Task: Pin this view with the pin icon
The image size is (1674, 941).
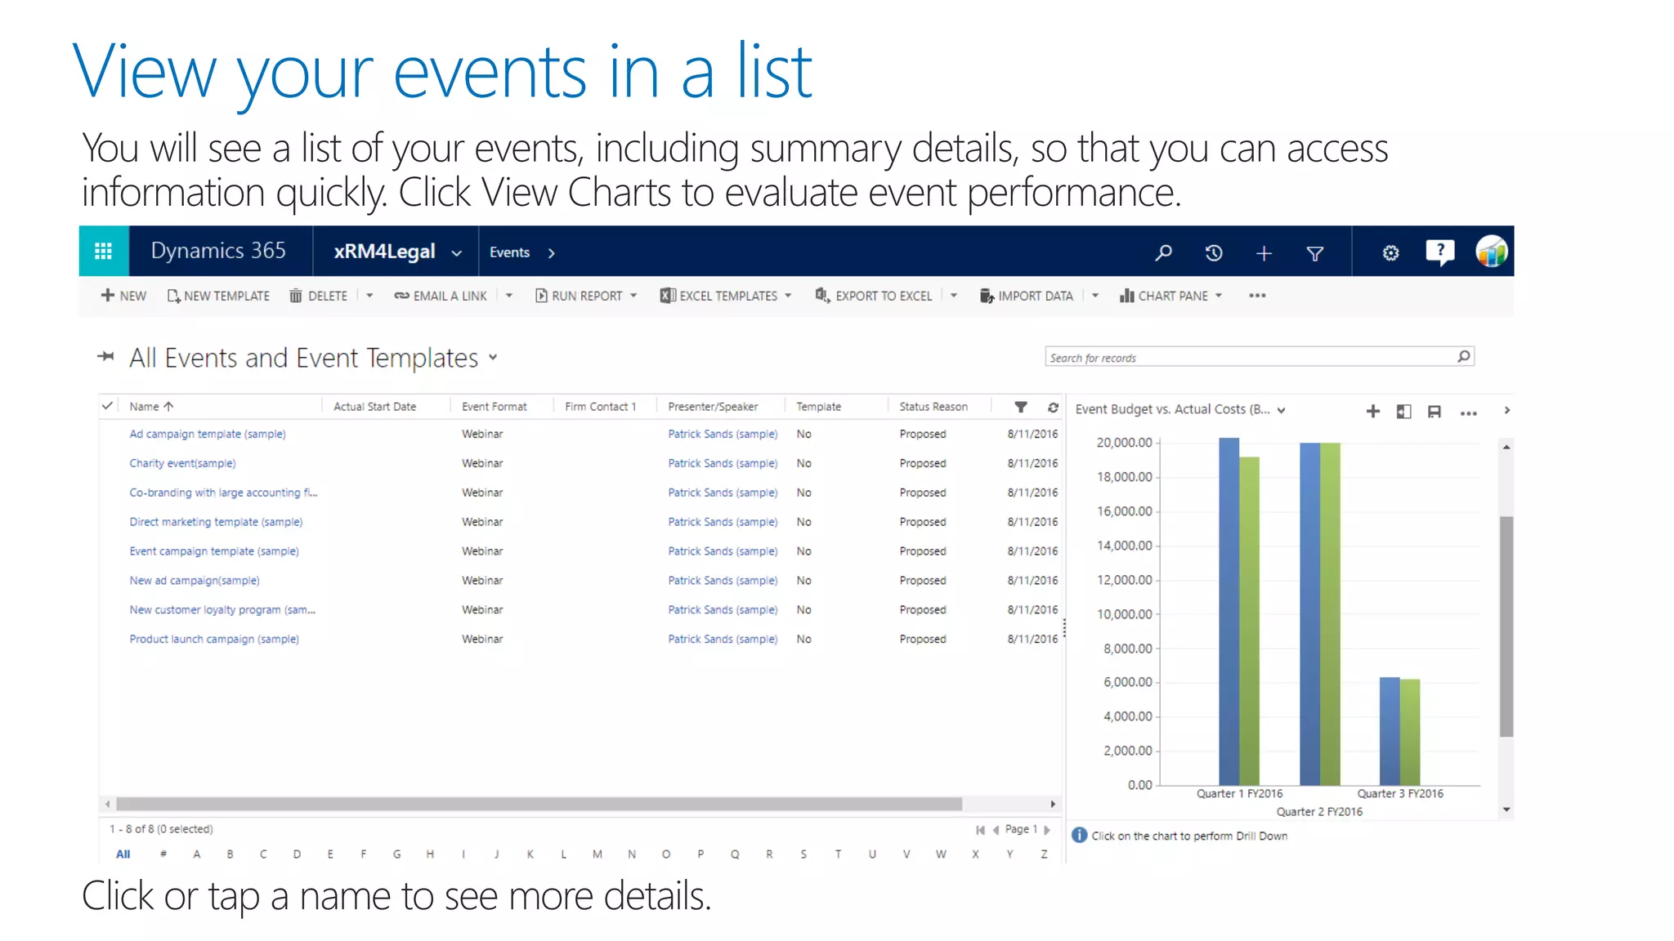Action: click(105, 356)
